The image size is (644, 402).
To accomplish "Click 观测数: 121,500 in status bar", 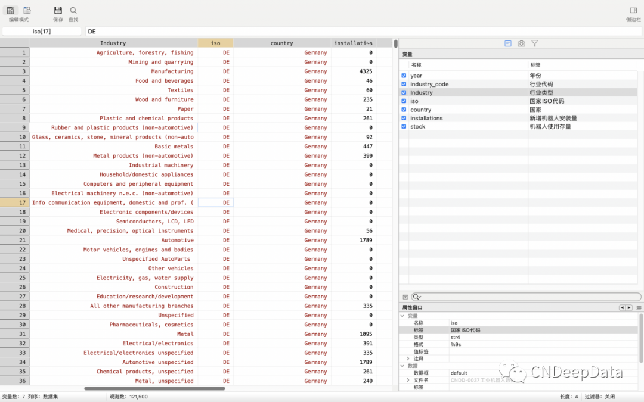I will pyautogui.click(x=129, y=397).
